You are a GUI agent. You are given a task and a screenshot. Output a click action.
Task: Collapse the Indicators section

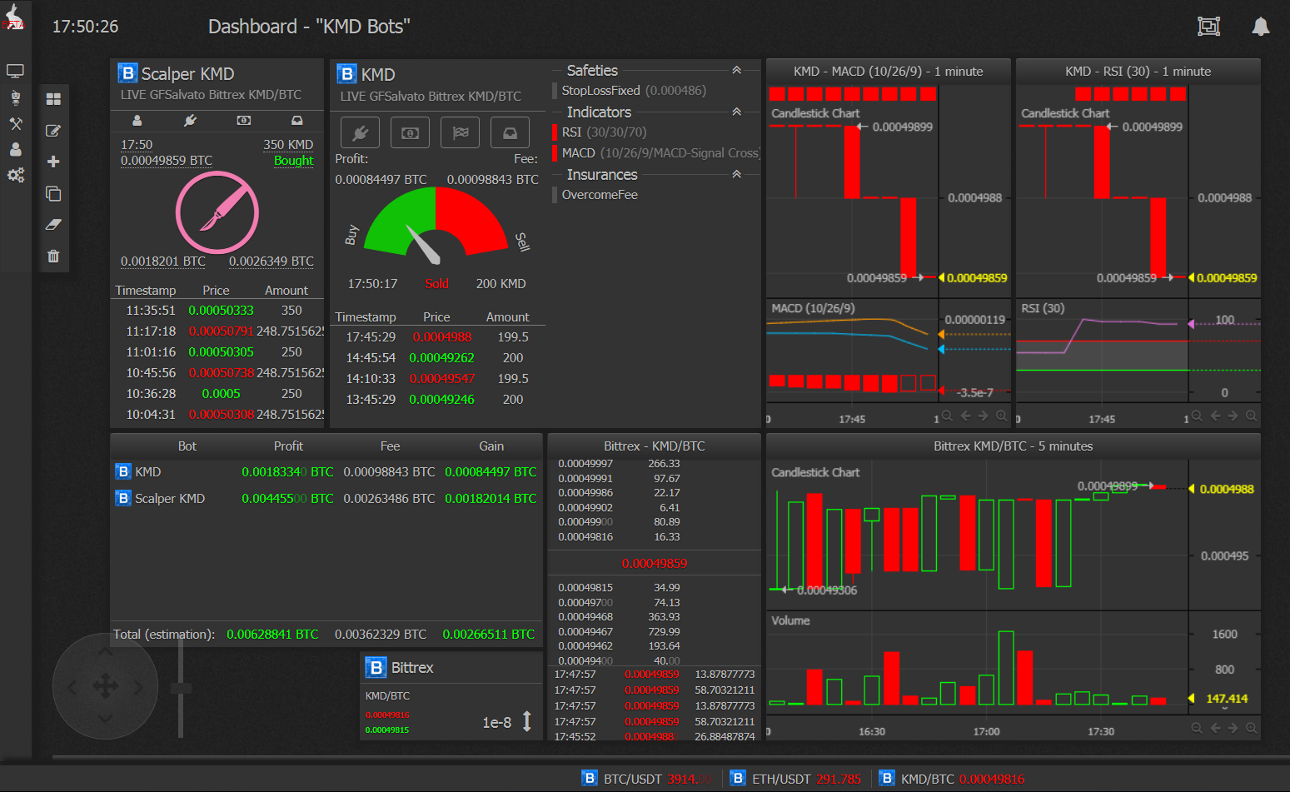736,112
